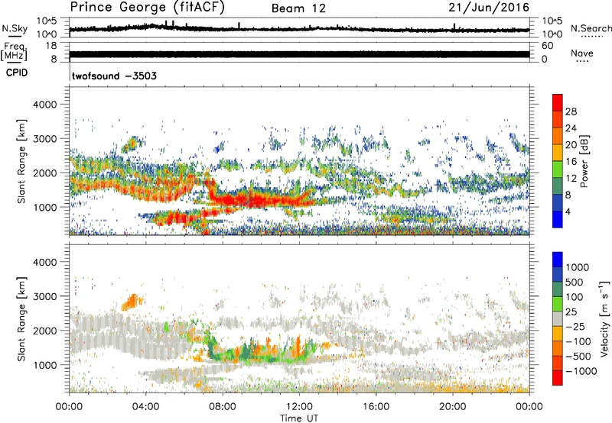Click the power colorbar blue segment near 4

click(558, 219)
